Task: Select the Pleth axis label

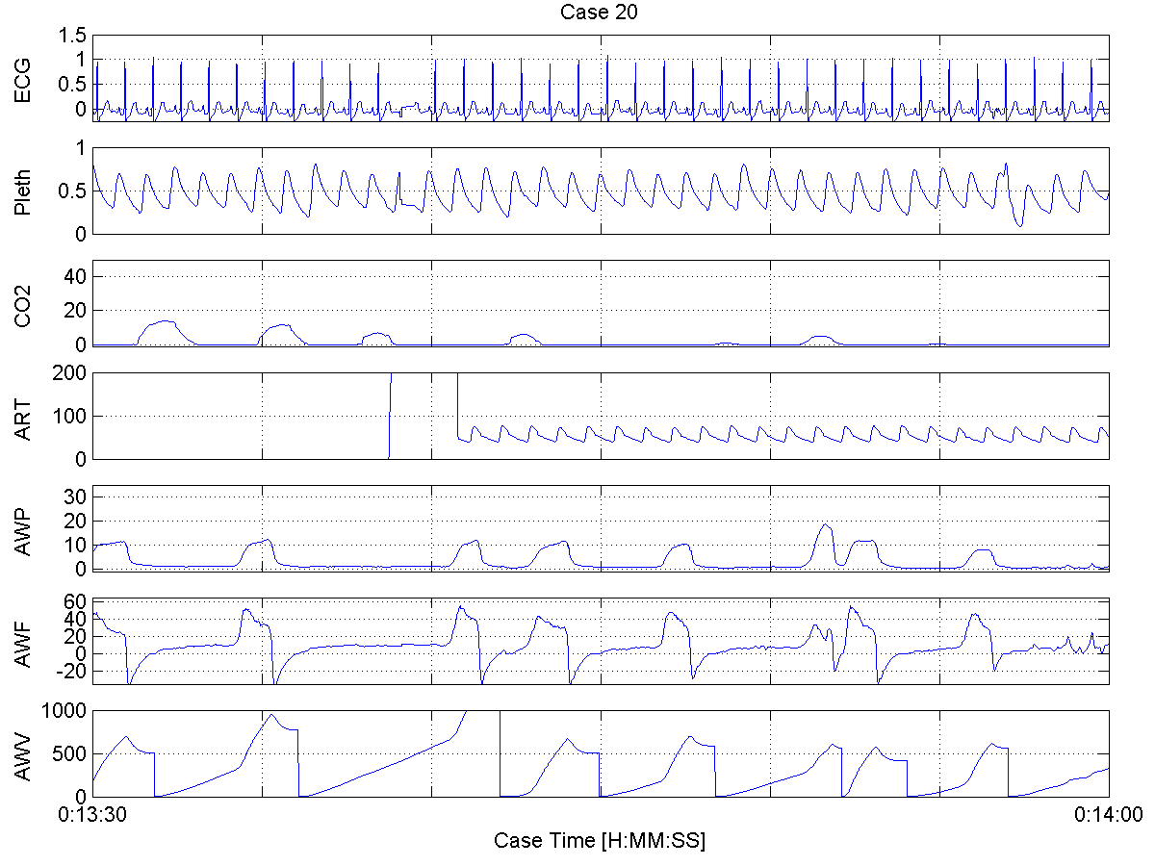Action: point(22,191)
